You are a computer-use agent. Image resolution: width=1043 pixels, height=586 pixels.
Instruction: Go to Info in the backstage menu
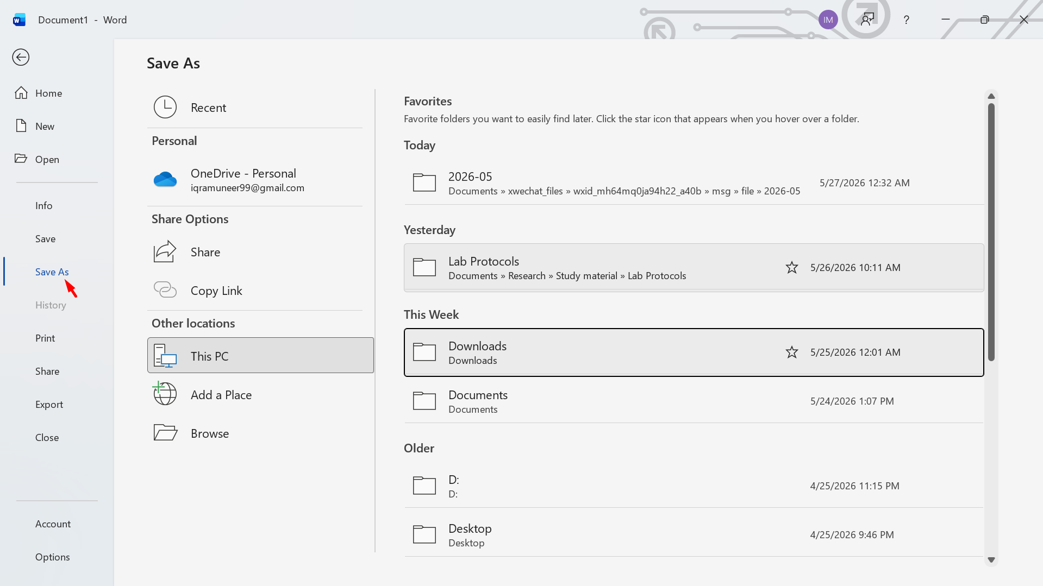pyautogui.click(x=44, y=205)
